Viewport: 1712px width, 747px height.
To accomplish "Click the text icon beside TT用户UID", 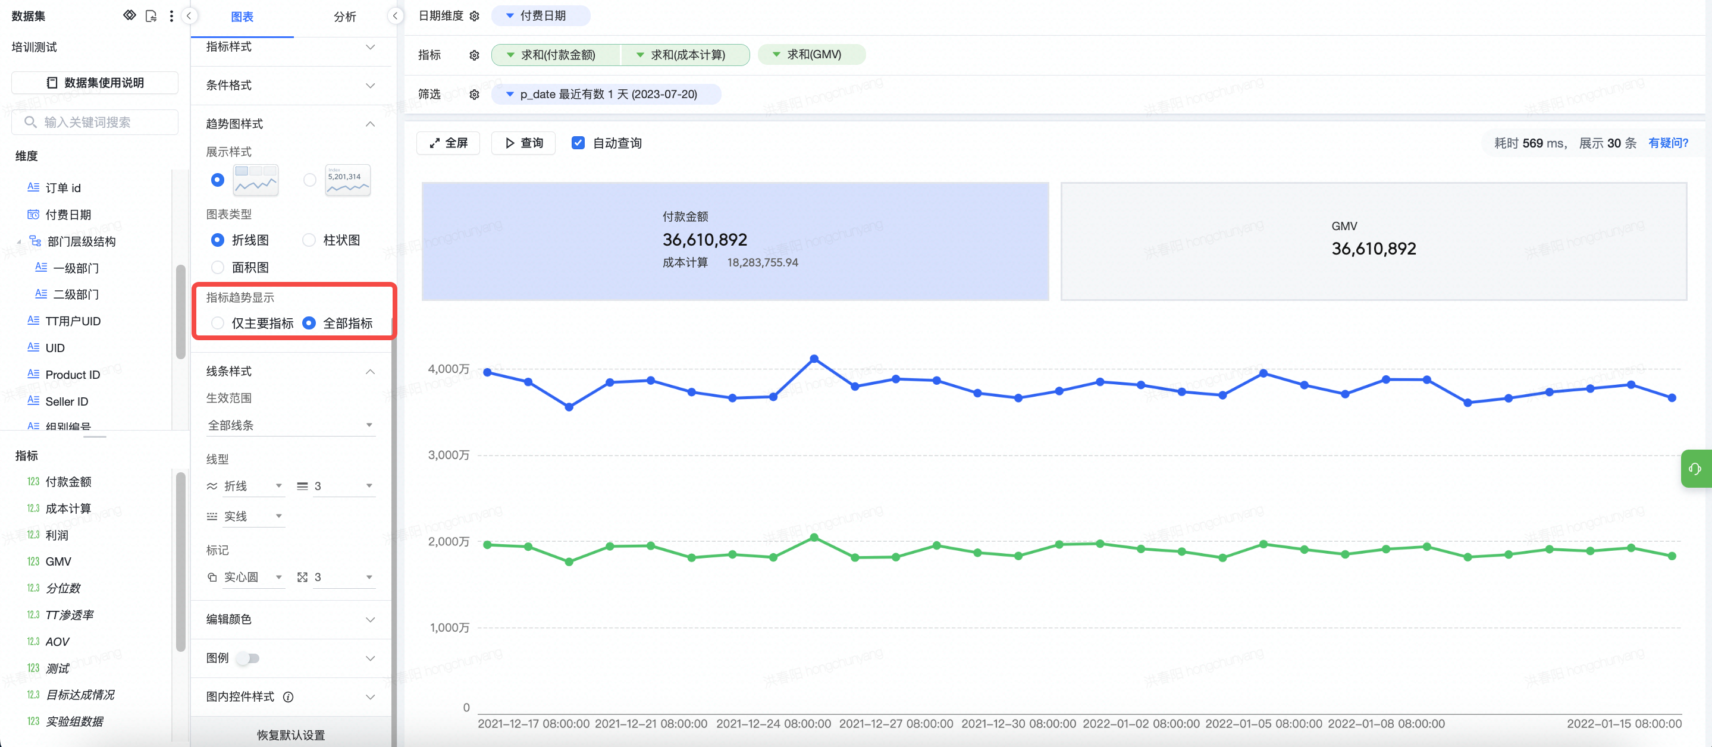I will (33, 321).
